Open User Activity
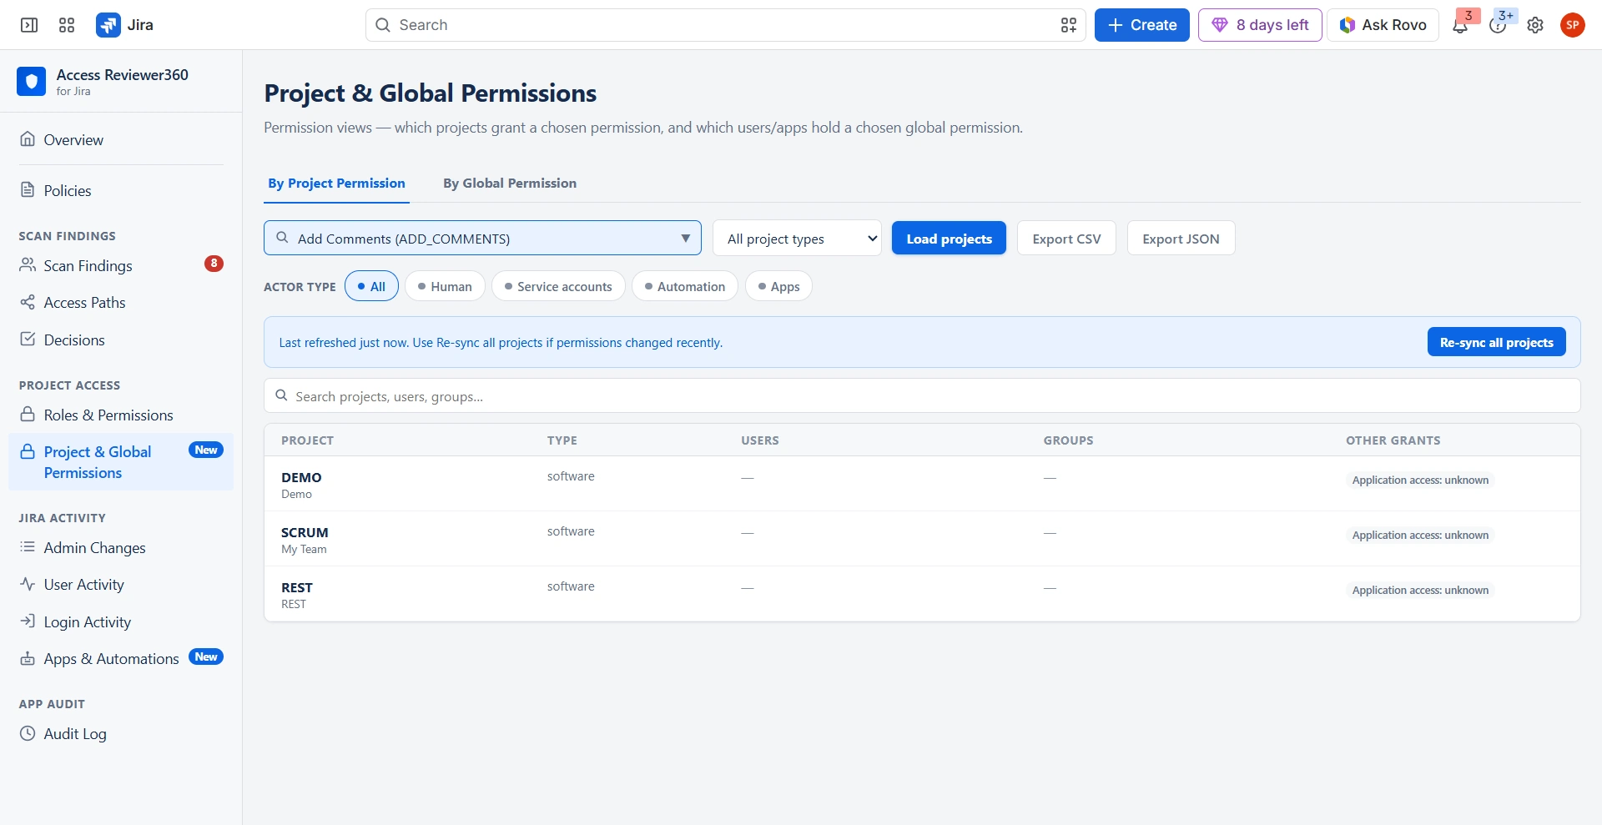The height and width of the screenshot is (825, 1602). click(121, 584)
